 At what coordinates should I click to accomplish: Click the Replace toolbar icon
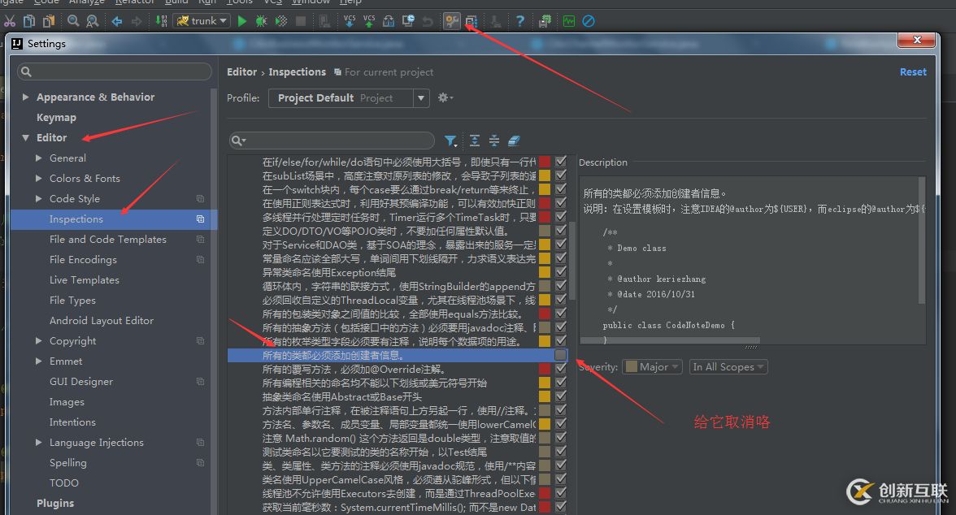(93, 21)
